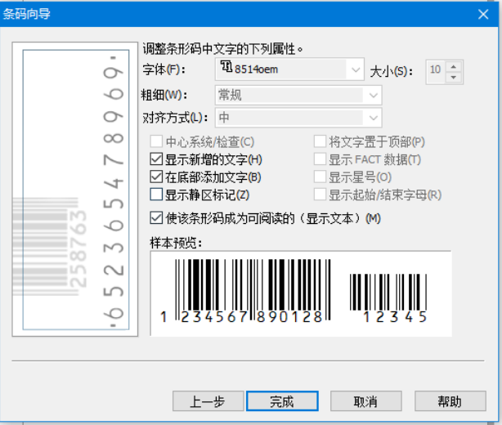Uncheck 在底部添加文字(B) checkbox

(x=156, y=177)
